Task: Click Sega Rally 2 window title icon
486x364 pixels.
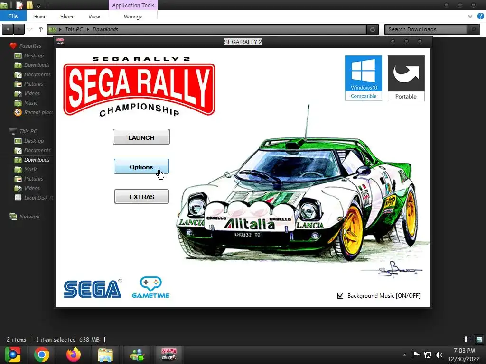Action: pyautogui.click(x=60, y=42)
